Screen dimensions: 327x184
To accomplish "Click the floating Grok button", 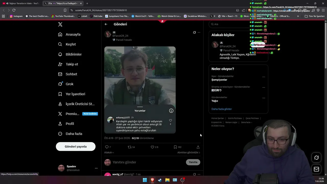I will (x=316, y=158).
